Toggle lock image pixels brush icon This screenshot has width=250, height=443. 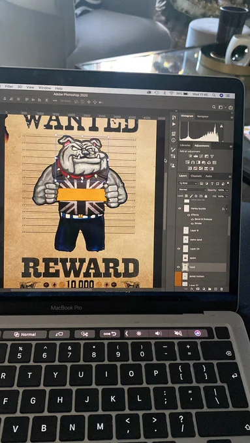[191, 196]
